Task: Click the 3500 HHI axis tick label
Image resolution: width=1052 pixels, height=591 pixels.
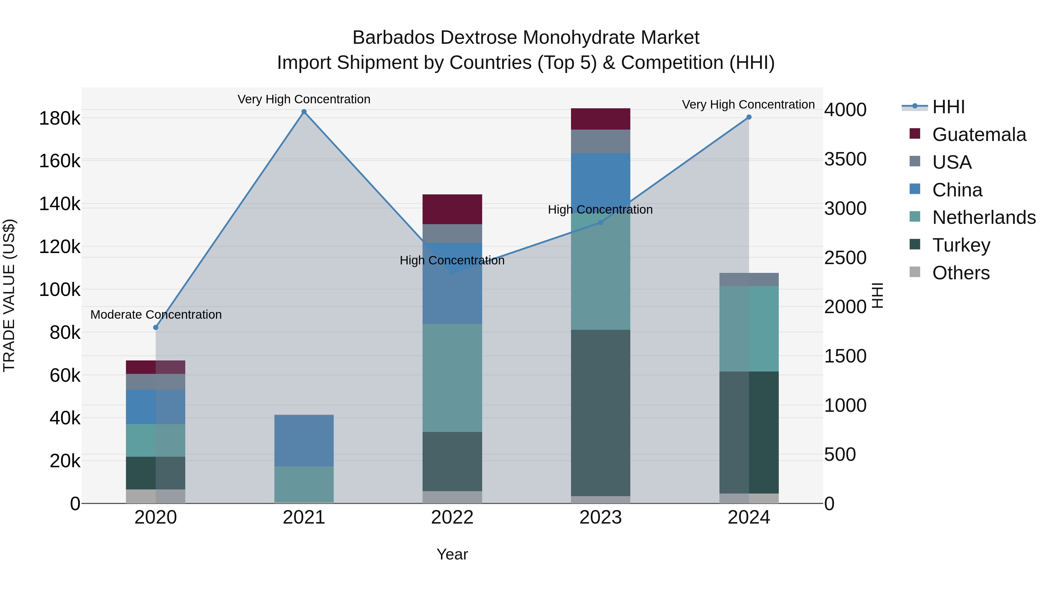Action: click(845, 159)
